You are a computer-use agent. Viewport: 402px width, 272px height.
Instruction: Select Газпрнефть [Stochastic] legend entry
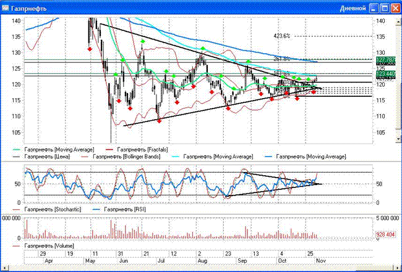47,209
